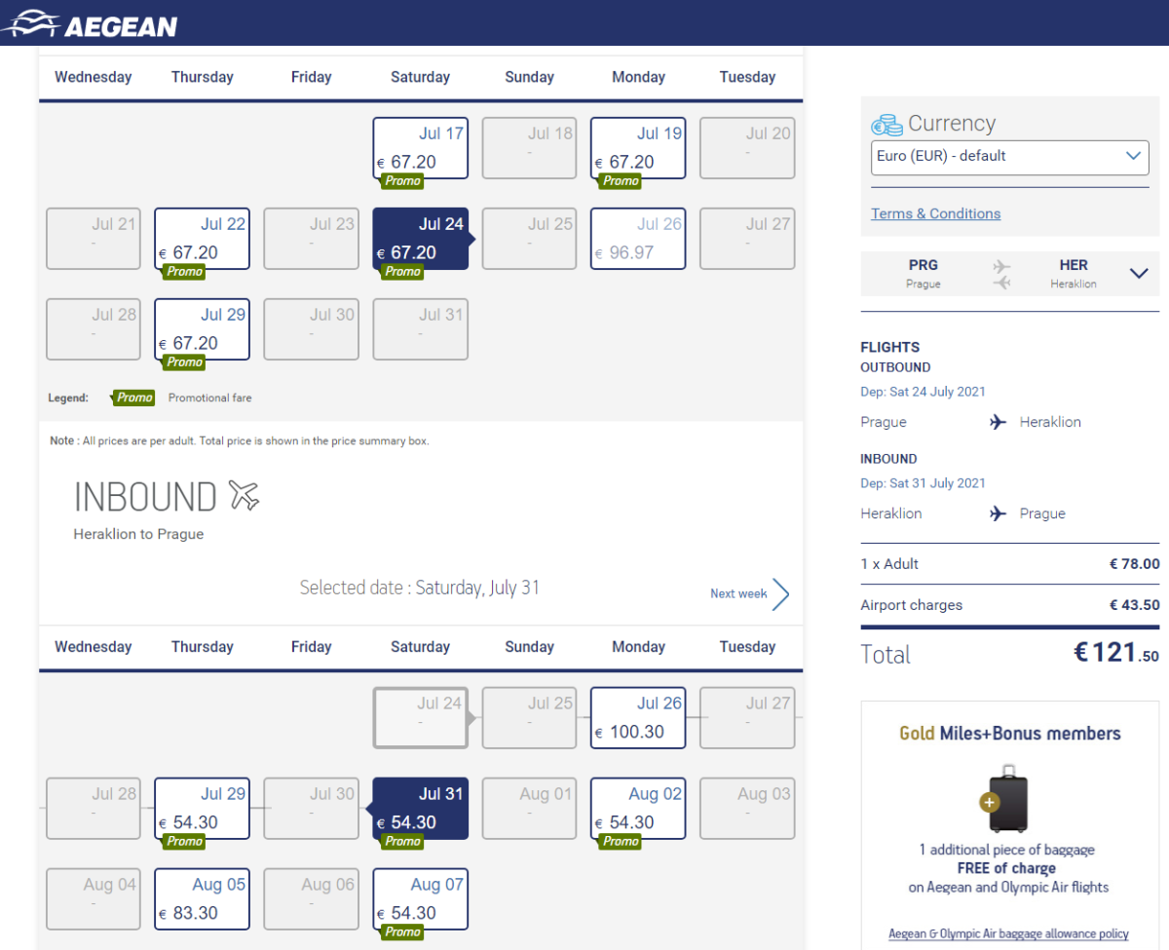The image size is (1169, 950).
Task: Select inbound Aug 02 promo fare
Action: (638, 809)
